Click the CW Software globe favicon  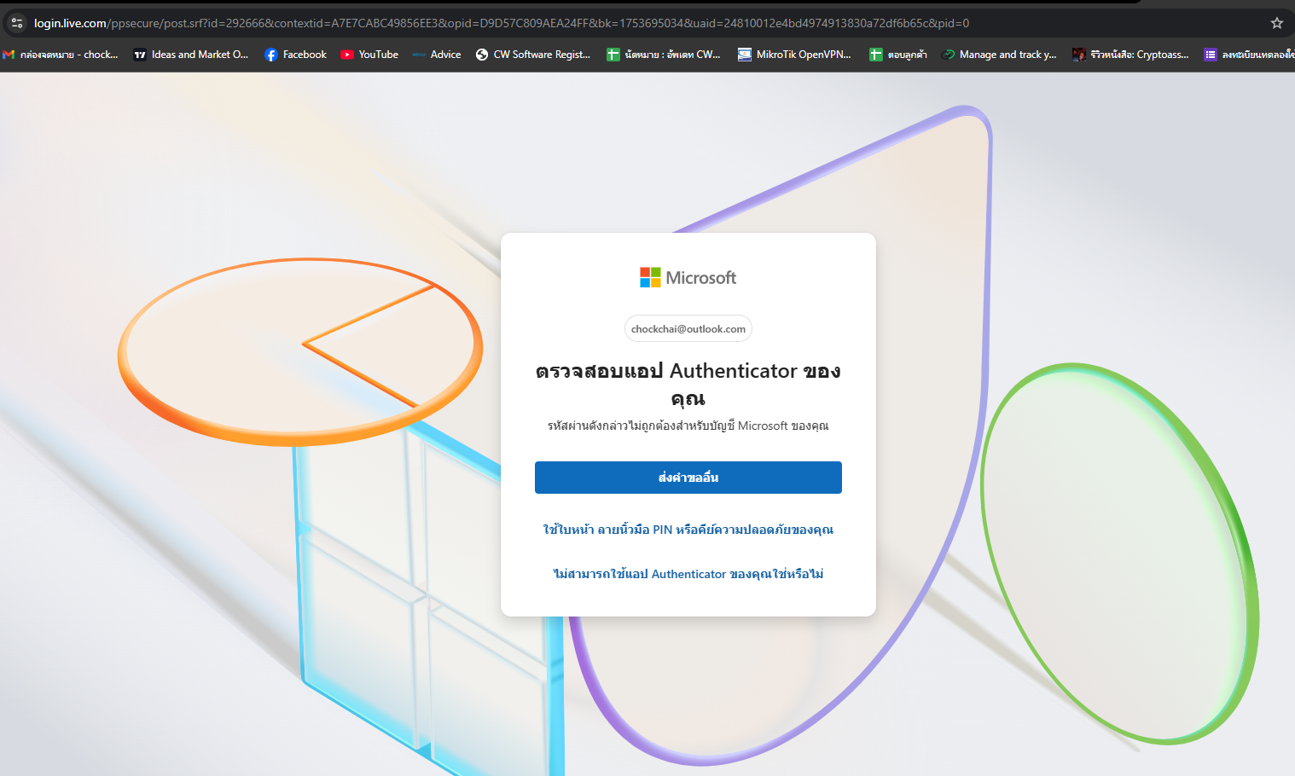[482, 55]
